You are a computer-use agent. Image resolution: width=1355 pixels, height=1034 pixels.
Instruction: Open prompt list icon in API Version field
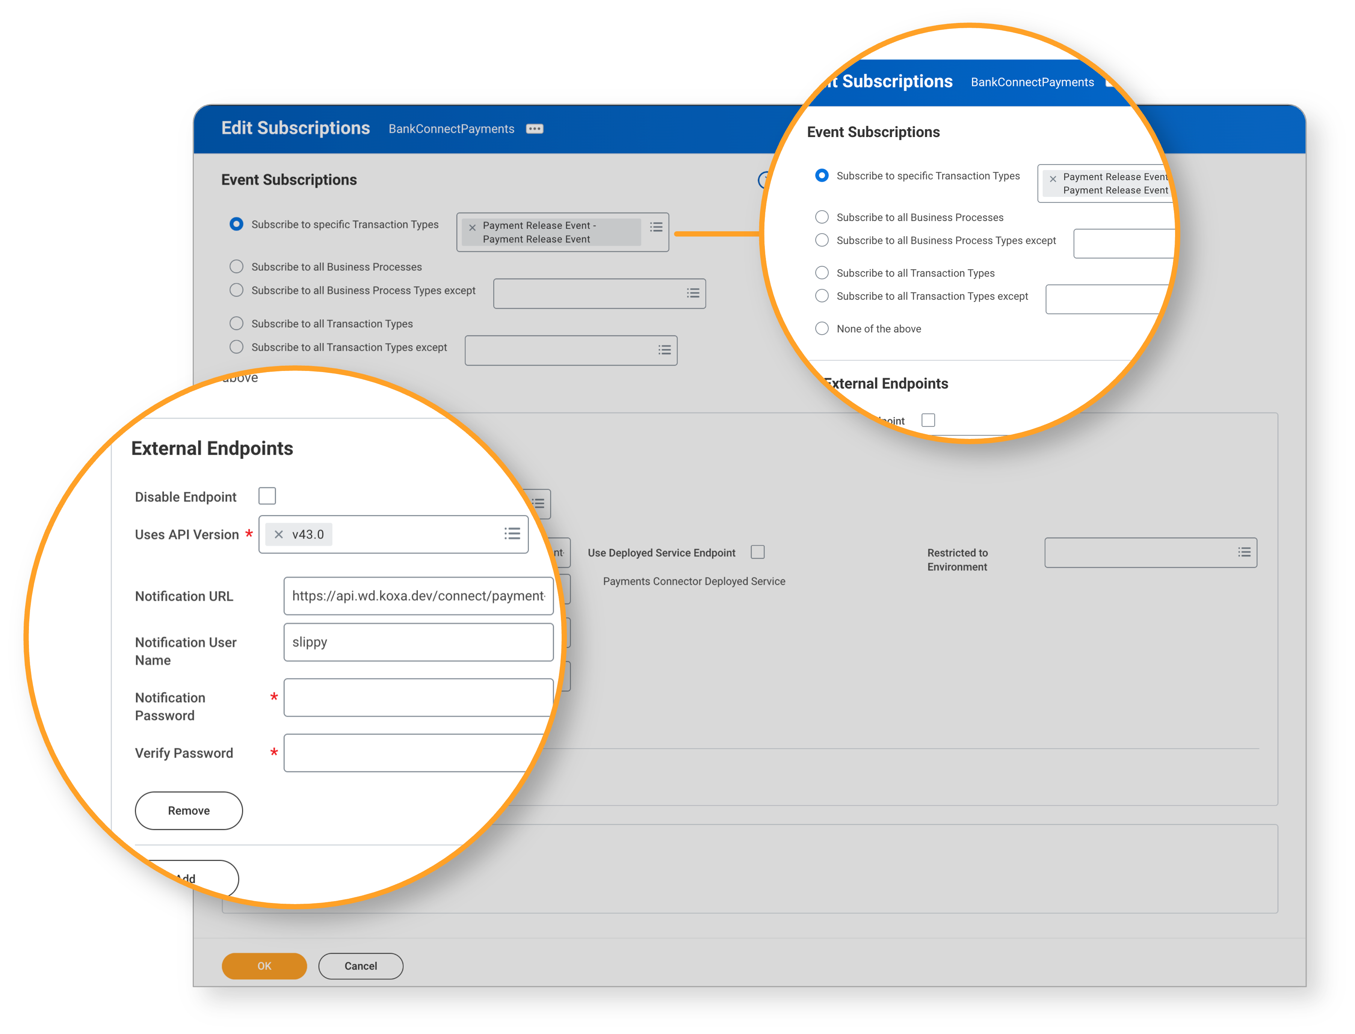pyautogui.click(x=512, y=534)
